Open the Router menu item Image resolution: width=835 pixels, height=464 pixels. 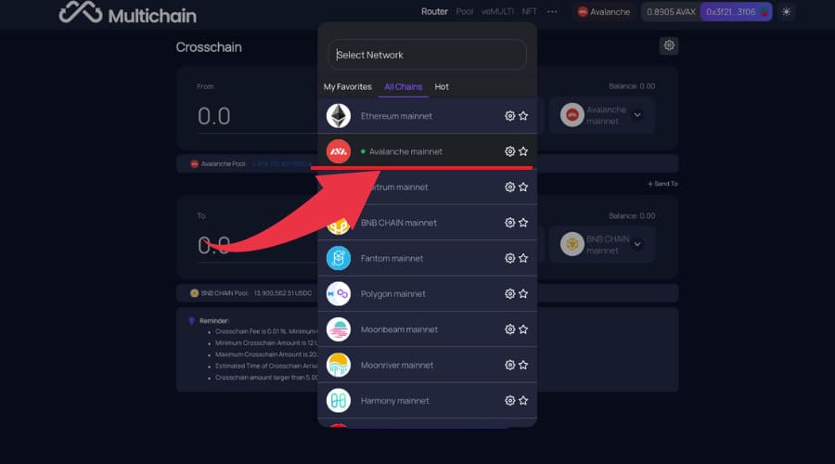point(434,12)
